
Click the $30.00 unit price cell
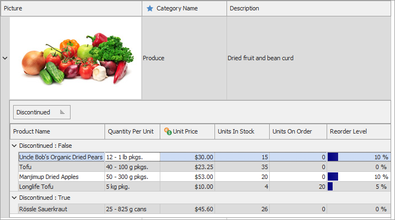[x=188, y=157]
